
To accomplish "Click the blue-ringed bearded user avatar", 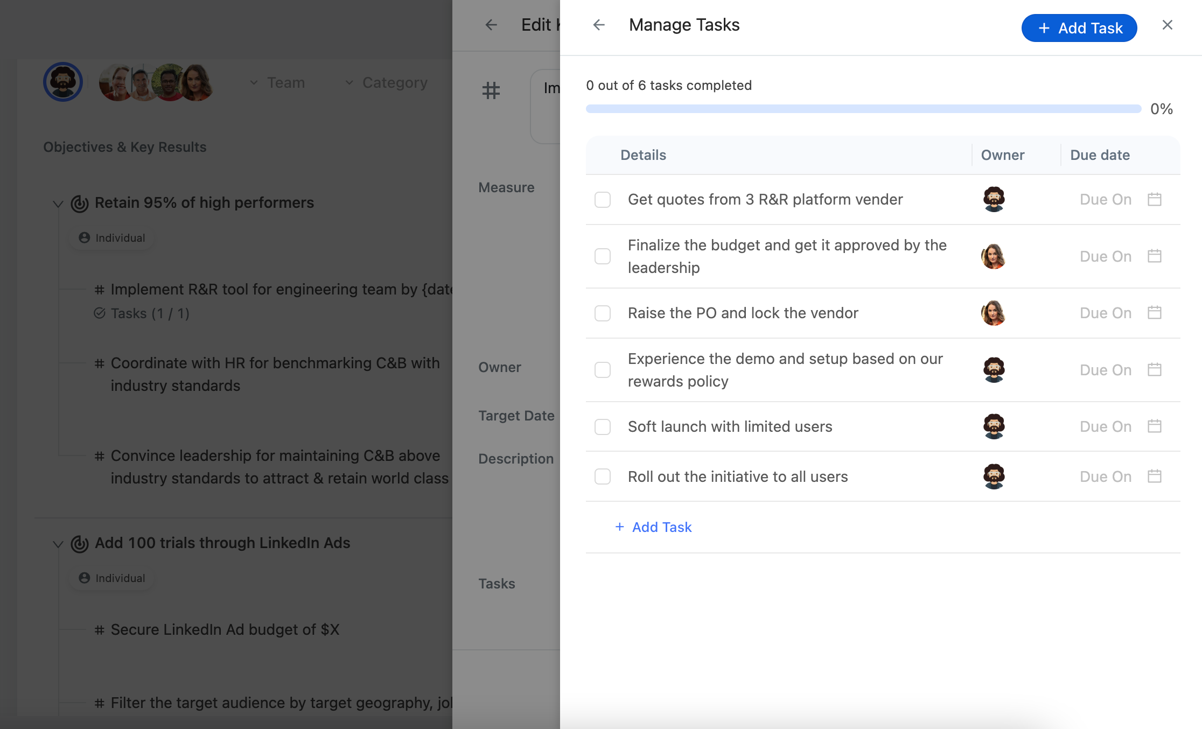I will 63,82.
